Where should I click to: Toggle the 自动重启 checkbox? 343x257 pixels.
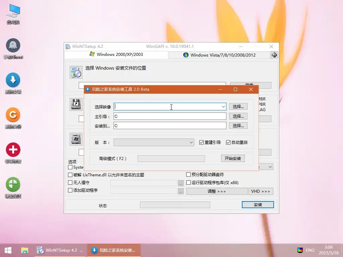point(228,143)
